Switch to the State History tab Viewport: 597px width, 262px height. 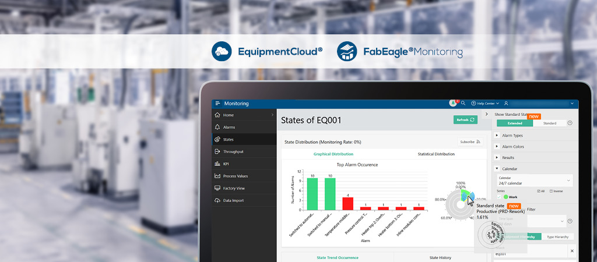tap(440, 257)
